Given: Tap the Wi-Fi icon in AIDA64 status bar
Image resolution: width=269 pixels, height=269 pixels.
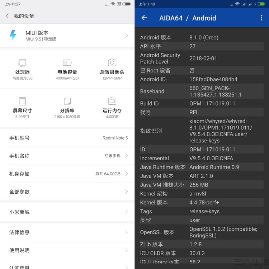Looking at the screenshot, I should [237, 4].
